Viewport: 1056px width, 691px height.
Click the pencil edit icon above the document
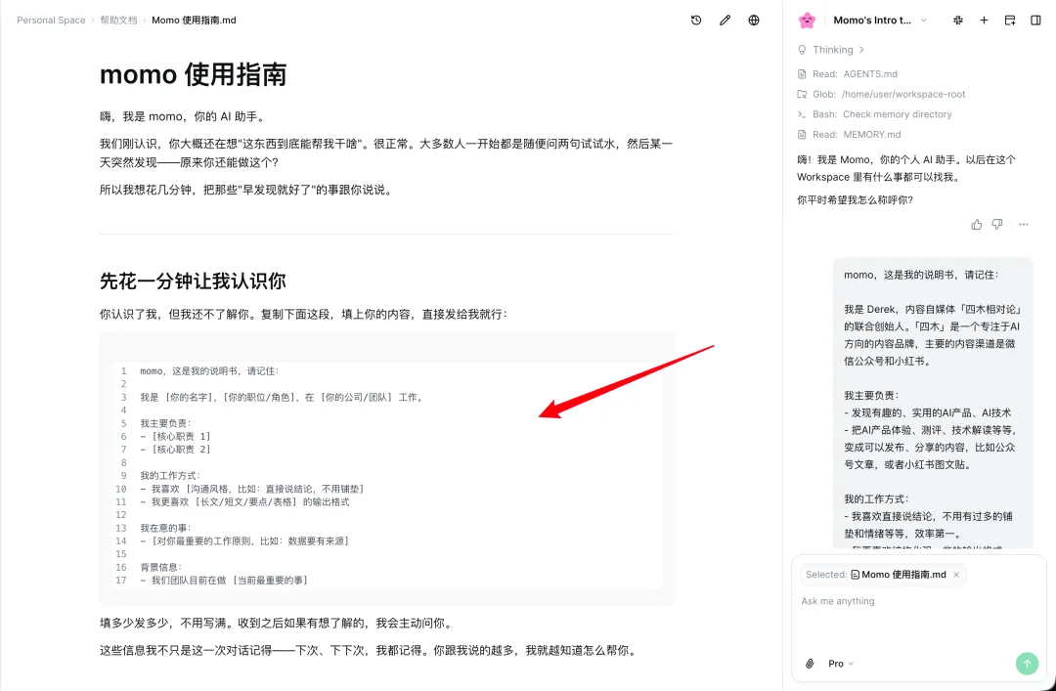coord(725,21)
